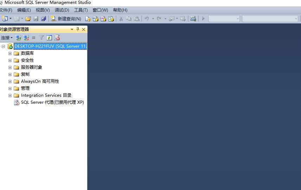Open the 窗口(W) menu
This screenshot has width=301, height=190.
100,10
